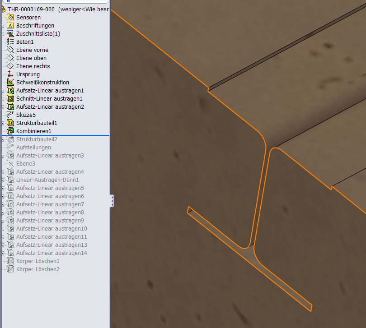
Task: Click the Strukturbauteil1 structural member icon
Action: coord(10,123)
